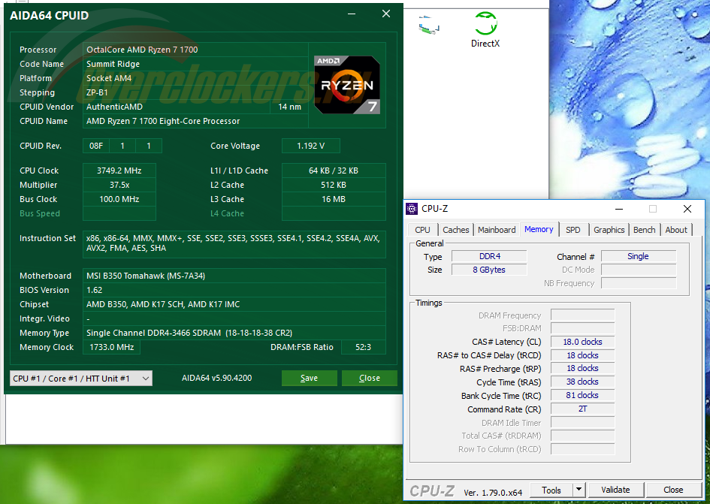The height and width of the screenshot is (504, 710).
Task: Click the Core Voltage value 1.192 V
Action: pyautogui.click(x=310, y=146)
